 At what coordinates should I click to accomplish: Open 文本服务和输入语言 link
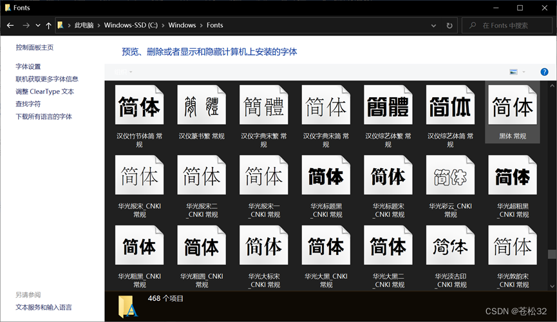(x=44, y=307)
